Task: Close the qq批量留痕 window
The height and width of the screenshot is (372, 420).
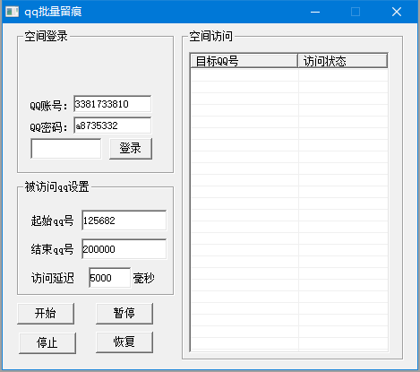Action: (397, 12)
